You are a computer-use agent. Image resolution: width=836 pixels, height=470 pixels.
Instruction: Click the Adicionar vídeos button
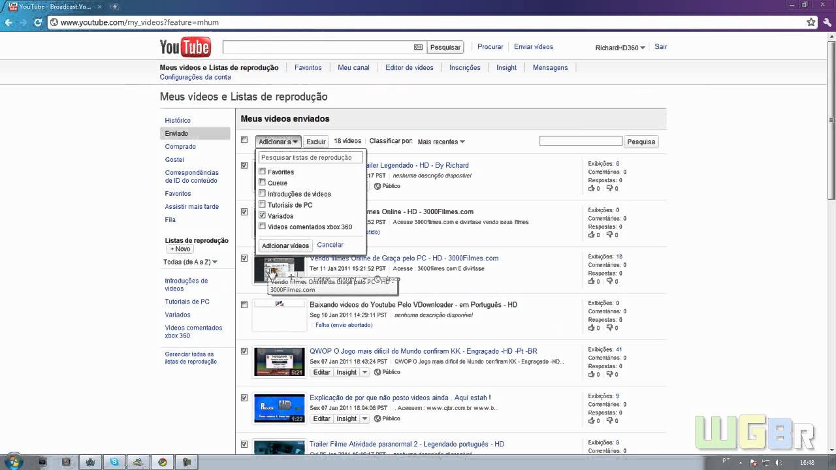[x=285, y=245]
